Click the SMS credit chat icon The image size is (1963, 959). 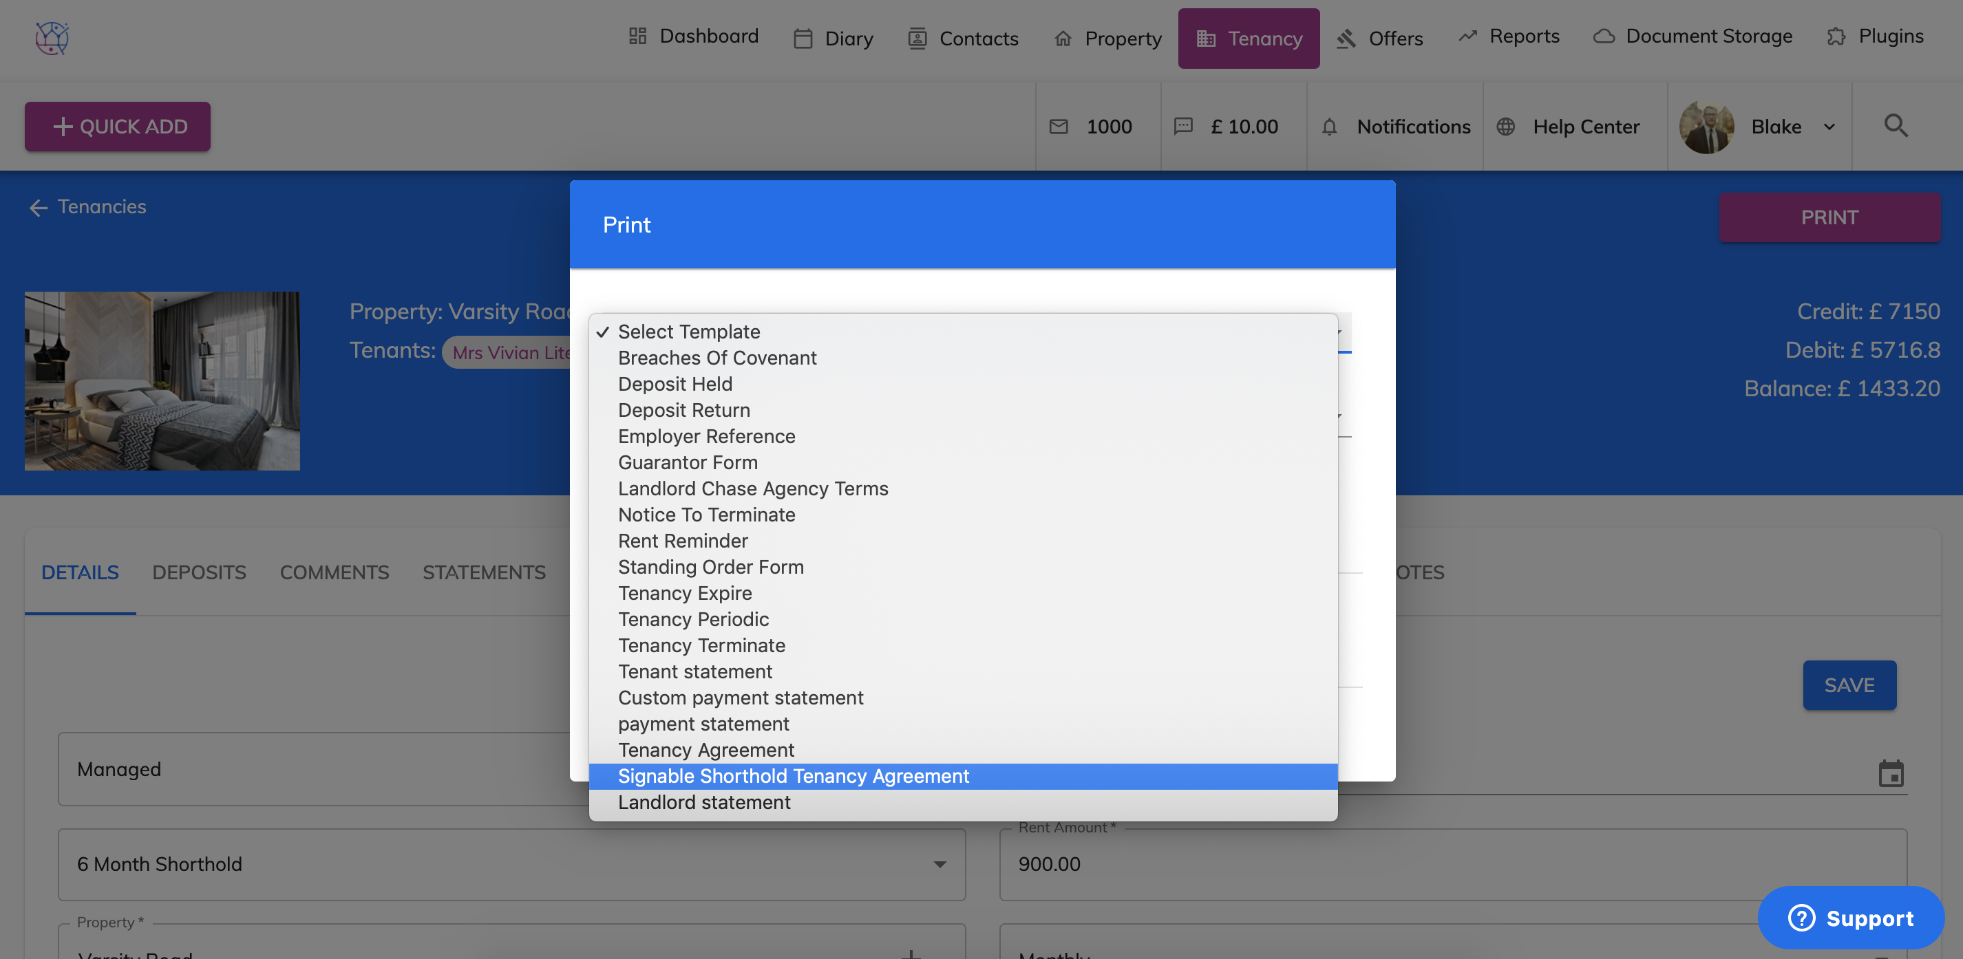click(x=1182, y=127)
